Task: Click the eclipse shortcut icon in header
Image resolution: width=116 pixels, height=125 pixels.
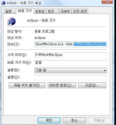Action: 11,21
